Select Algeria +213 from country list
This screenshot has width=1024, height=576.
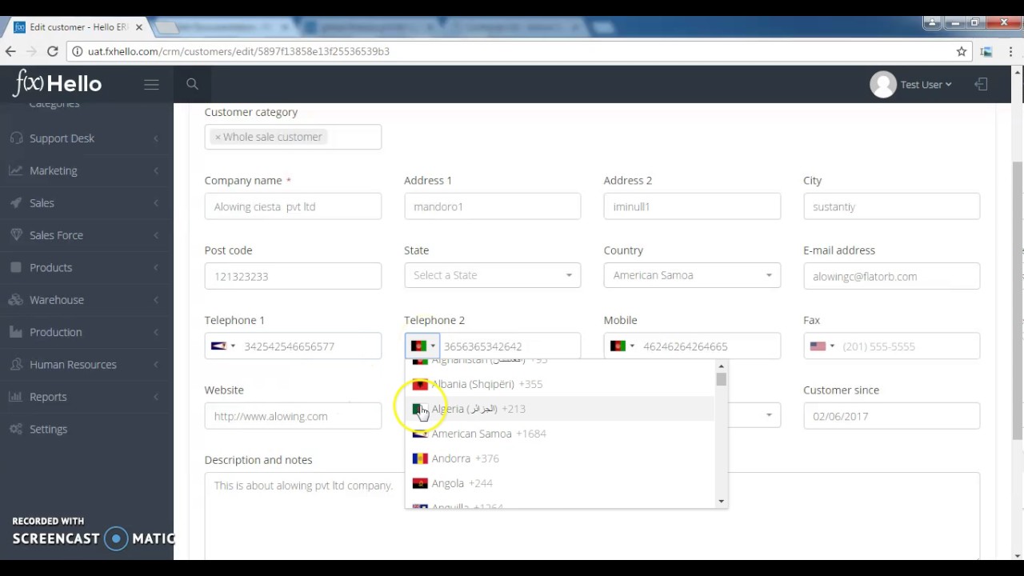pyautogui.click(x=560, y=409)
